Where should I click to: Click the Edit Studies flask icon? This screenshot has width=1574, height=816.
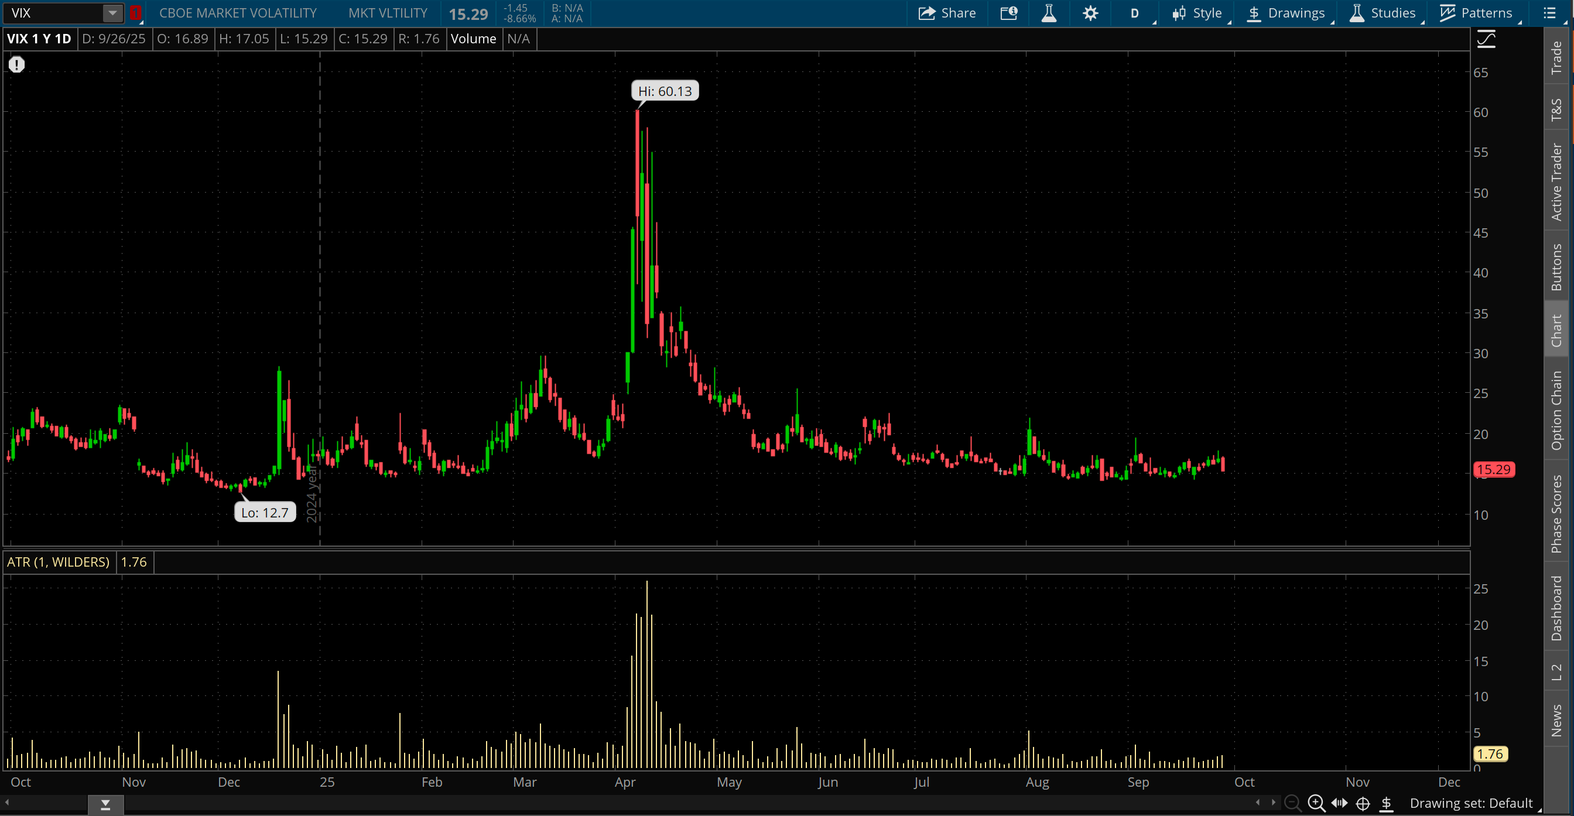pyautogui.click(x=1049, y=13)
